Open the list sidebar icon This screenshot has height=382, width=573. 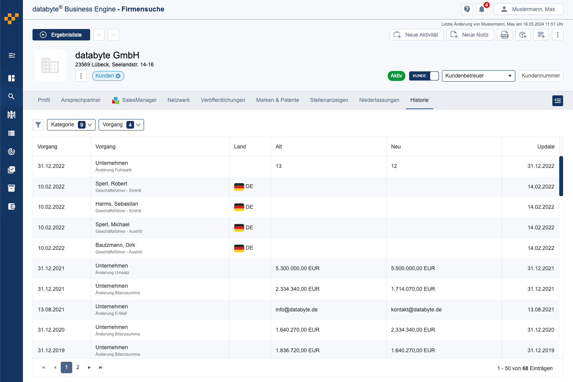tap(11, 133)
